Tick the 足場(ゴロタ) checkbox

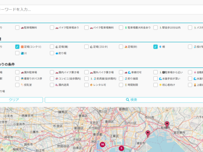coord(86,47)
